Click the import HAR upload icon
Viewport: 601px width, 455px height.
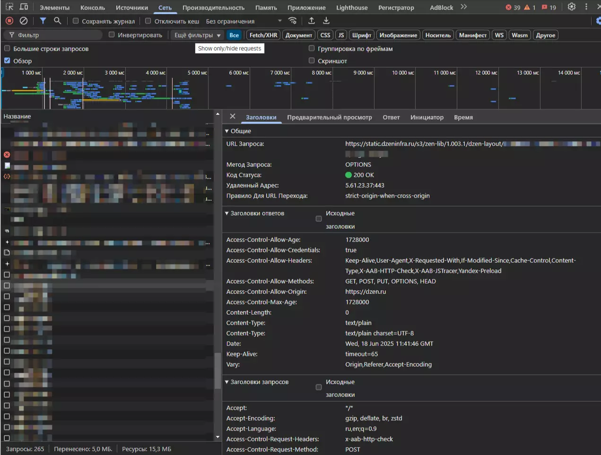[312, 21]
